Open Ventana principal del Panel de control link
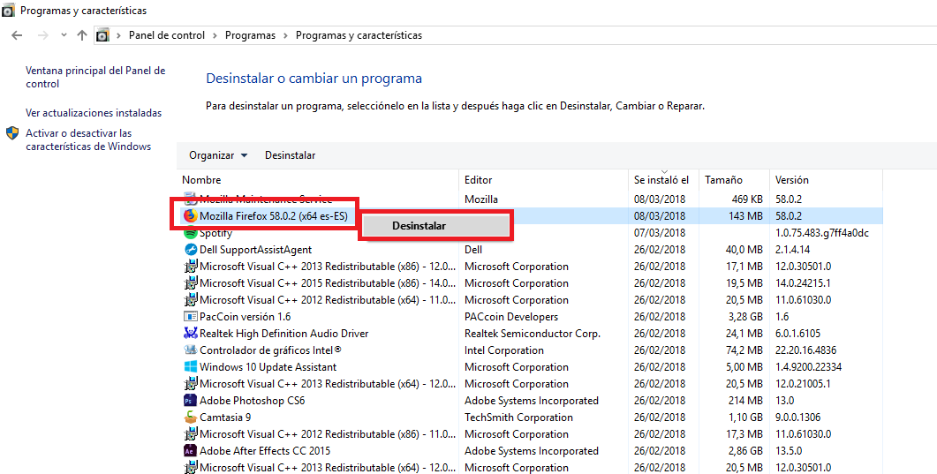Screen dimensions: 937x474 pyautogui.click(x=95, y=77)
